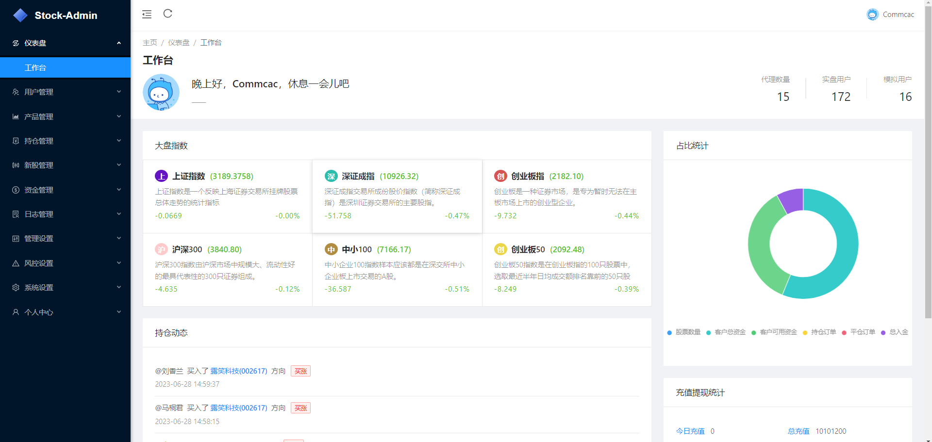Click the red 创业板指 index icon

[500, 176]
